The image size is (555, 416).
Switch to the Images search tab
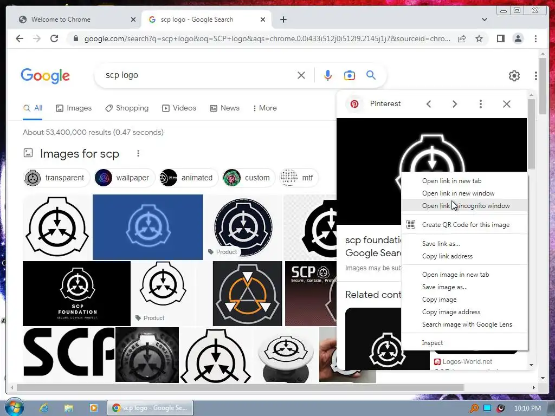click(74, 108)
